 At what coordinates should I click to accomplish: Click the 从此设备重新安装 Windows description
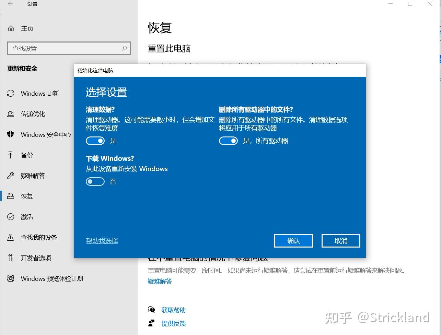pos(127,169)
